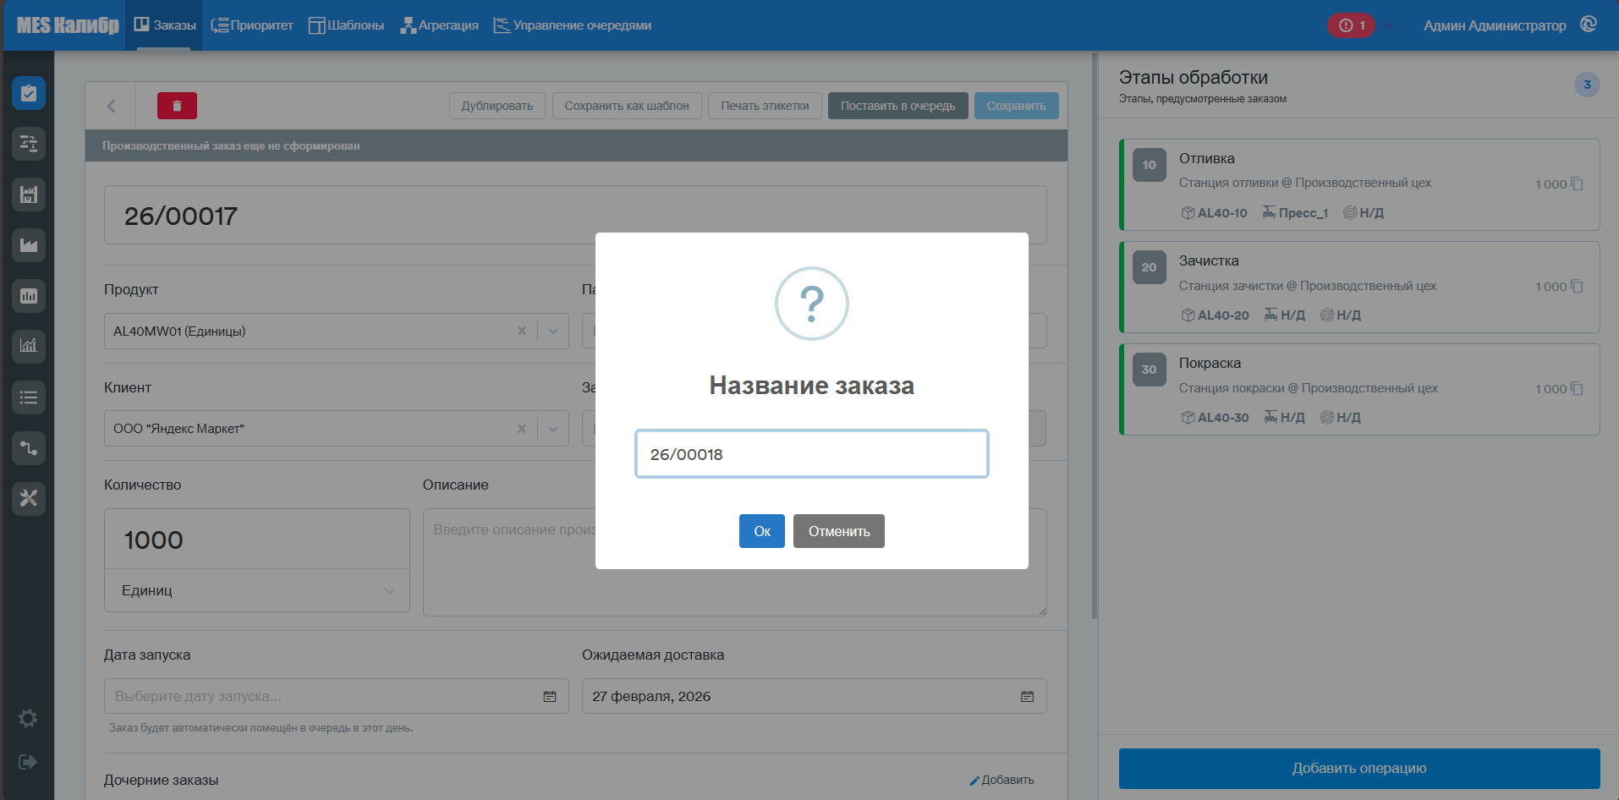Click copy icon on Отливка stage
The image size is (1619, 800).
pos(1578,184)
